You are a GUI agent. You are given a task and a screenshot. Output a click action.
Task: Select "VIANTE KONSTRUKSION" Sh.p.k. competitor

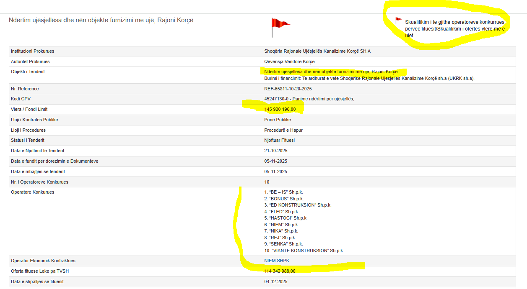coord(304,251)
